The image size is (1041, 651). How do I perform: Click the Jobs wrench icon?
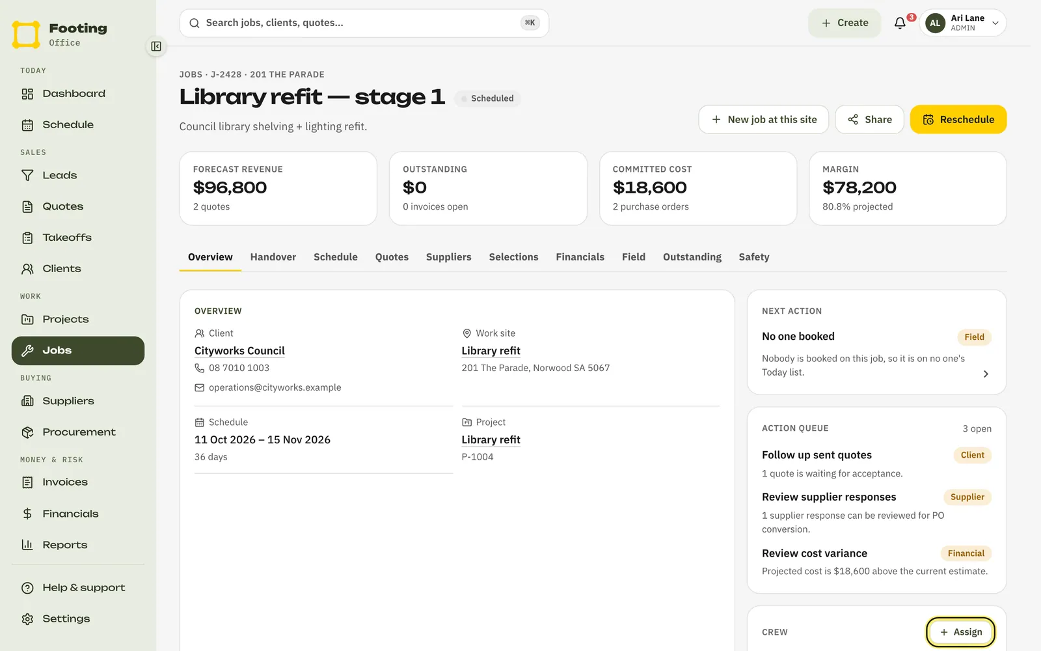tap(27, 350)
